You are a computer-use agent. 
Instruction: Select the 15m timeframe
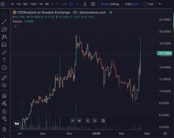34,4
